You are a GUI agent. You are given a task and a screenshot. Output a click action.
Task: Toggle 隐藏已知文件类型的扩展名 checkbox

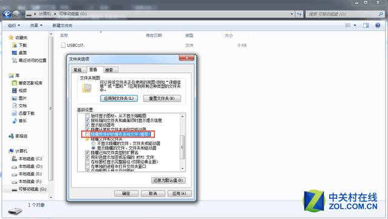87,153
